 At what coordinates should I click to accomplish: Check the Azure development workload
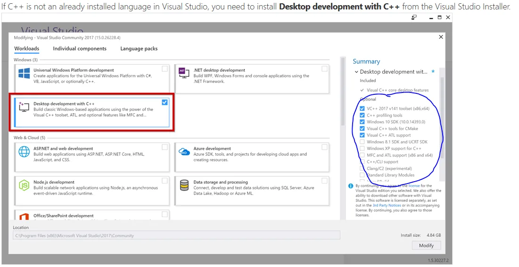(324, 147)
